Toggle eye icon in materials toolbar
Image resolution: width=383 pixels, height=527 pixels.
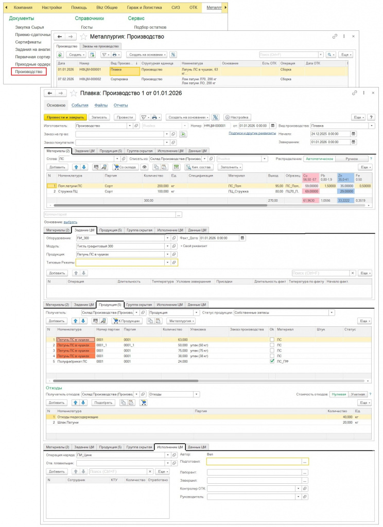tap(144, 167)
